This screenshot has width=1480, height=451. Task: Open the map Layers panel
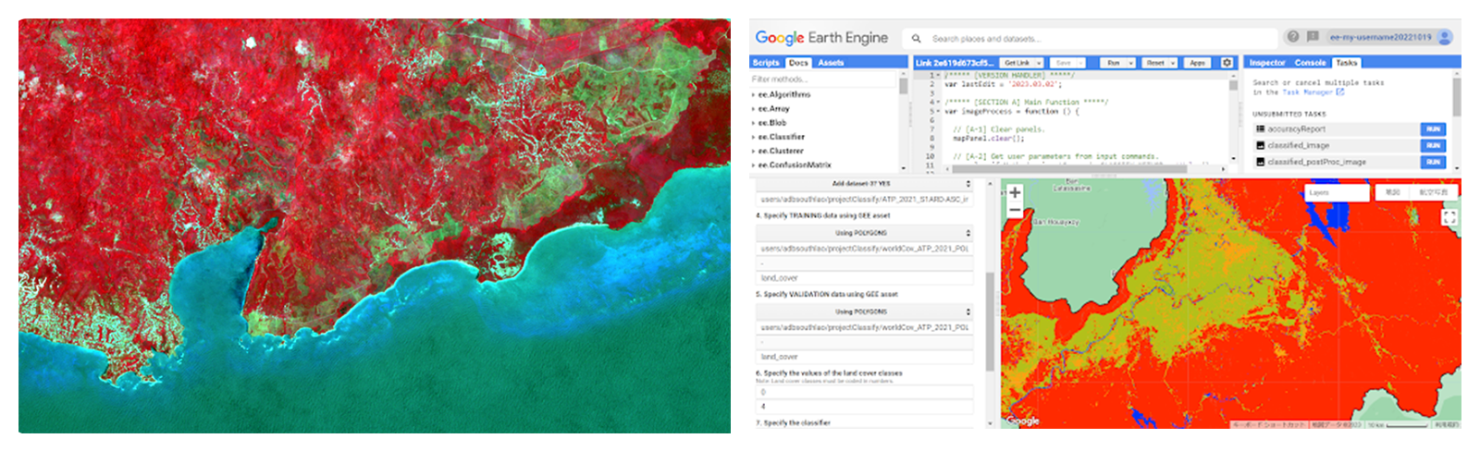pos(1336,193)
